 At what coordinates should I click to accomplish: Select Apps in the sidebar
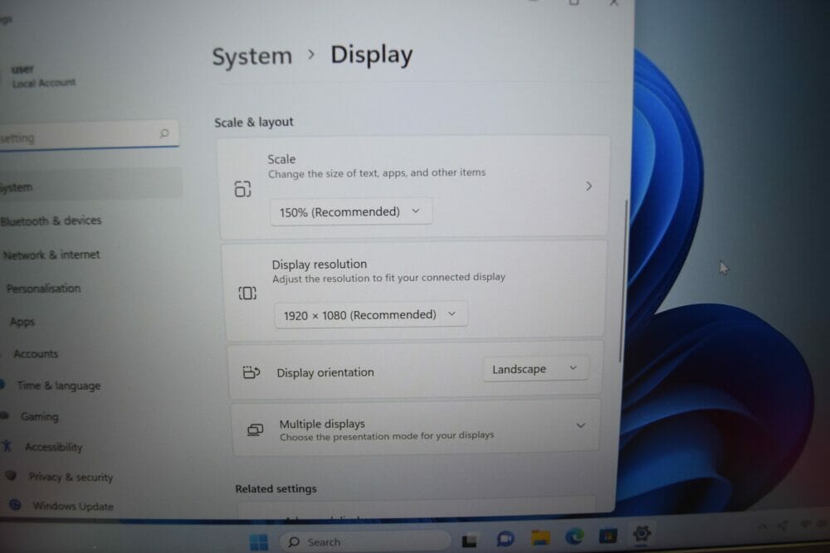(x=22, y=322)
